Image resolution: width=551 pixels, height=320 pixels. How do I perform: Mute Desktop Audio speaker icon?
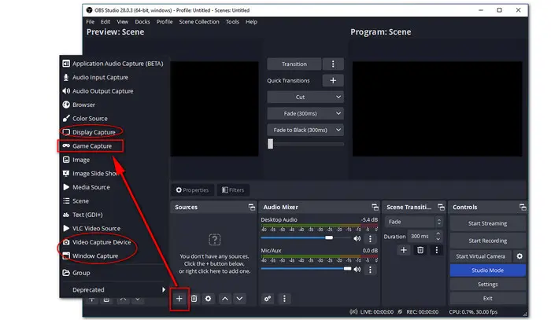pos(357,238)
